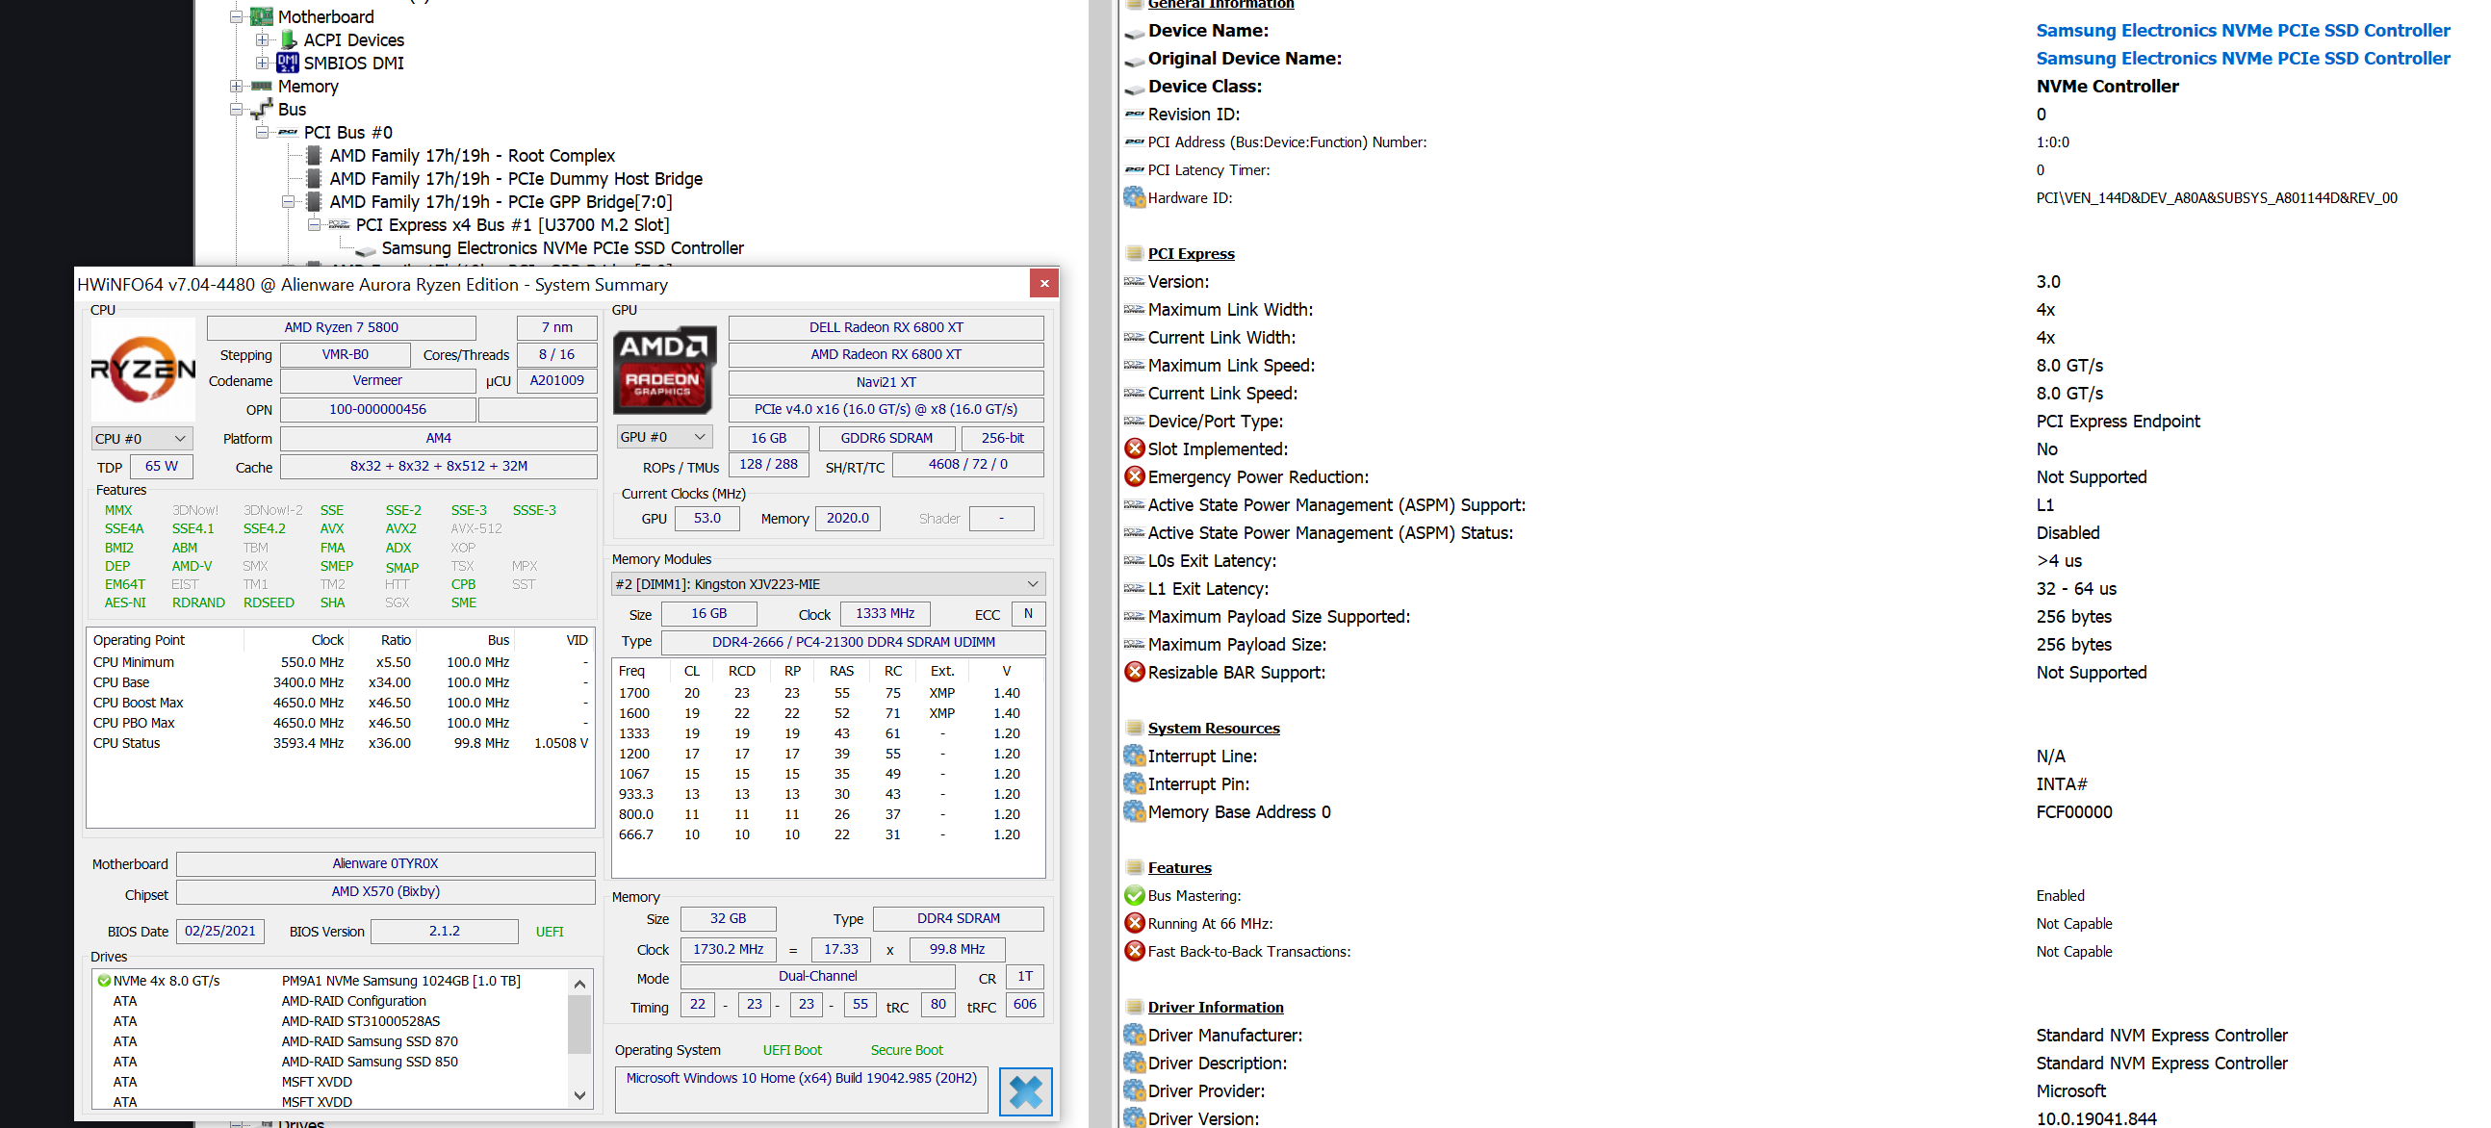Image resolution: width=2491 pixels, height=1128 pixels.
Task: Click the Hardware ID icon
Action: 1134,197
